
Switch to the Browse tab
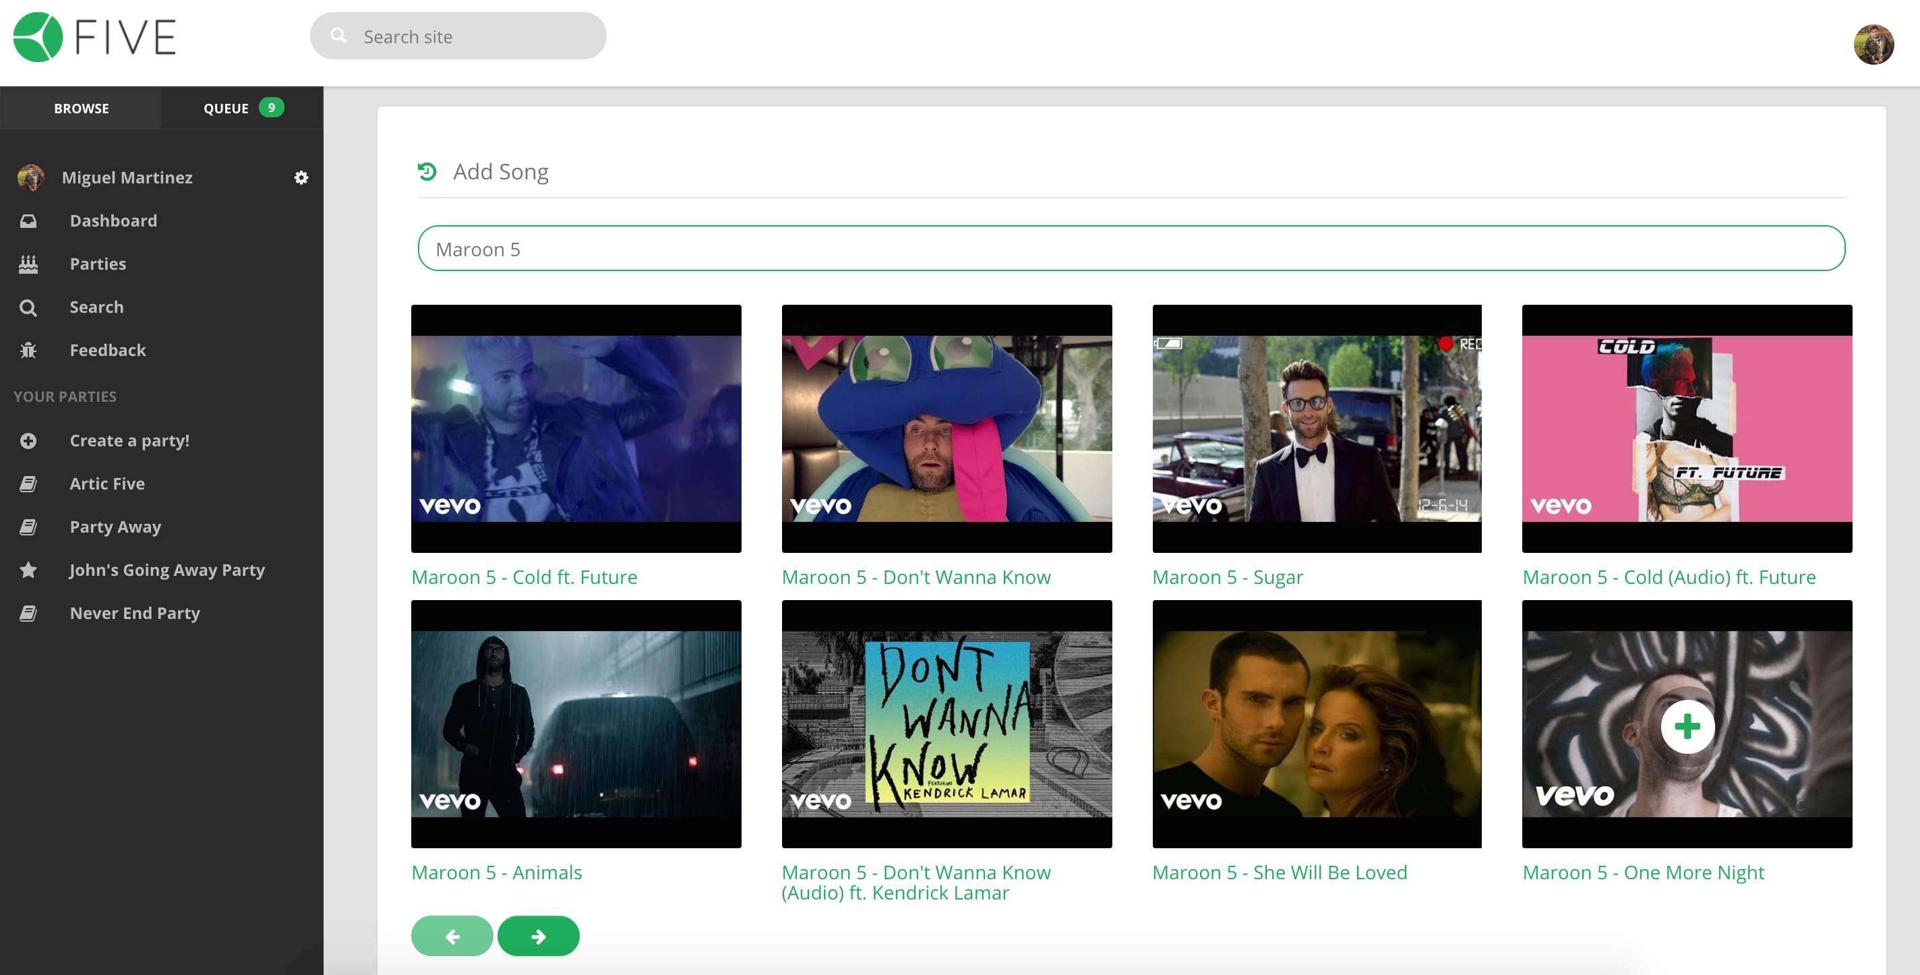point(82,108)
